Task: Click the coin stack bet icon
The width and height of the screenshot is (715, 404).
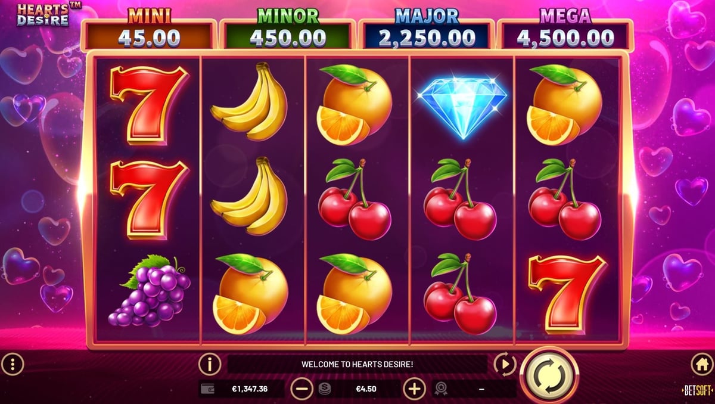Action: 324,389
